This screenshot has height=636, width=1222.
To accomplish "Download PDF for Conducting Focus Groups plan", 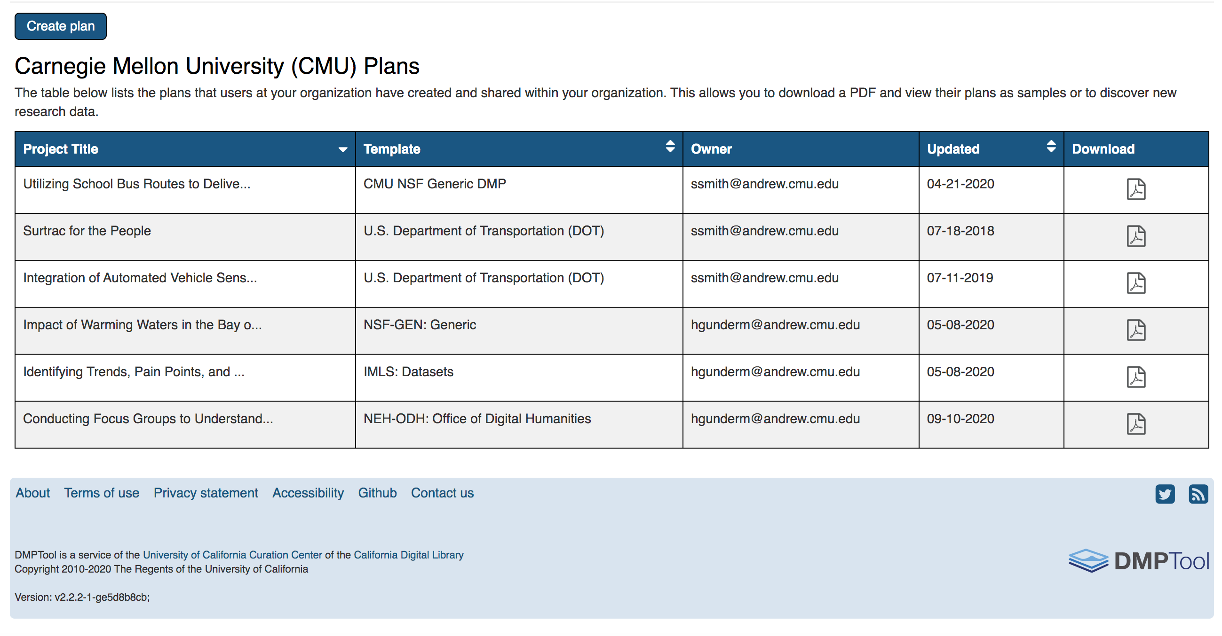I will click(1135, 423).
